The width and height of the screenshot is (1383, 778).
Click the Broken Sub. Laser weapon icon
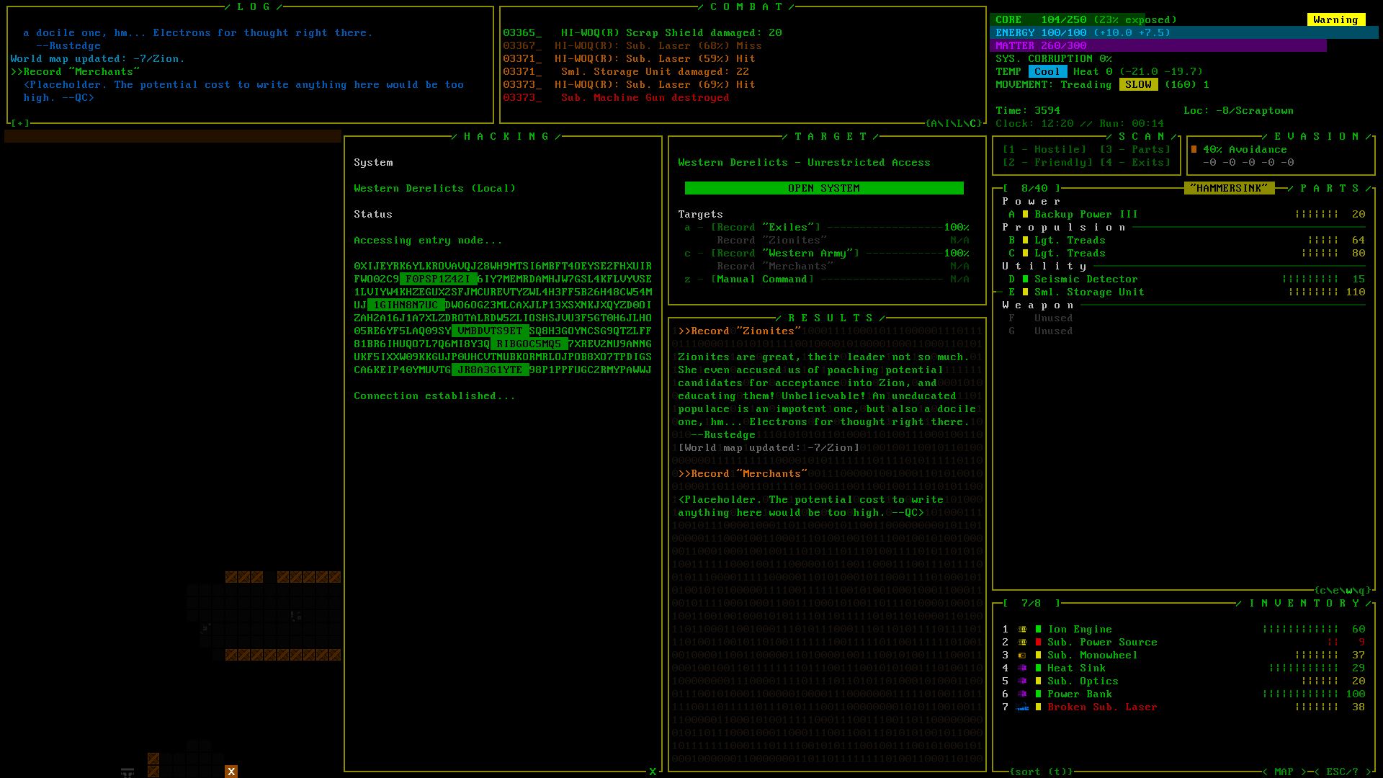tap(1021, 707)
